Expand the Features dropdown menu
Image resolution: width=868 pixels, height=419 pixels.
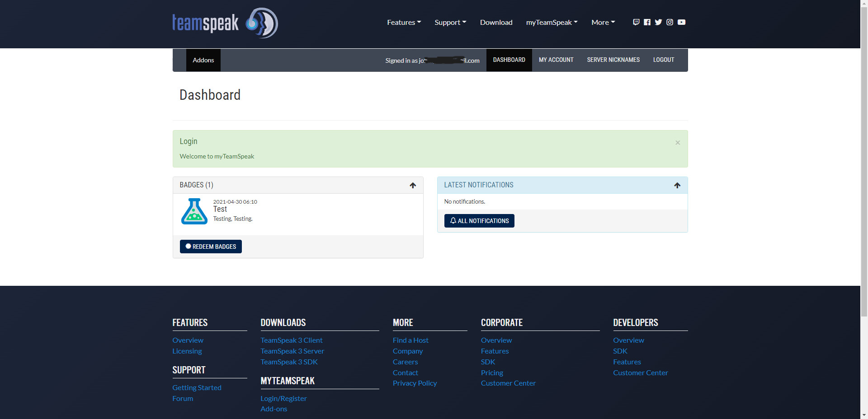[404, 22]
